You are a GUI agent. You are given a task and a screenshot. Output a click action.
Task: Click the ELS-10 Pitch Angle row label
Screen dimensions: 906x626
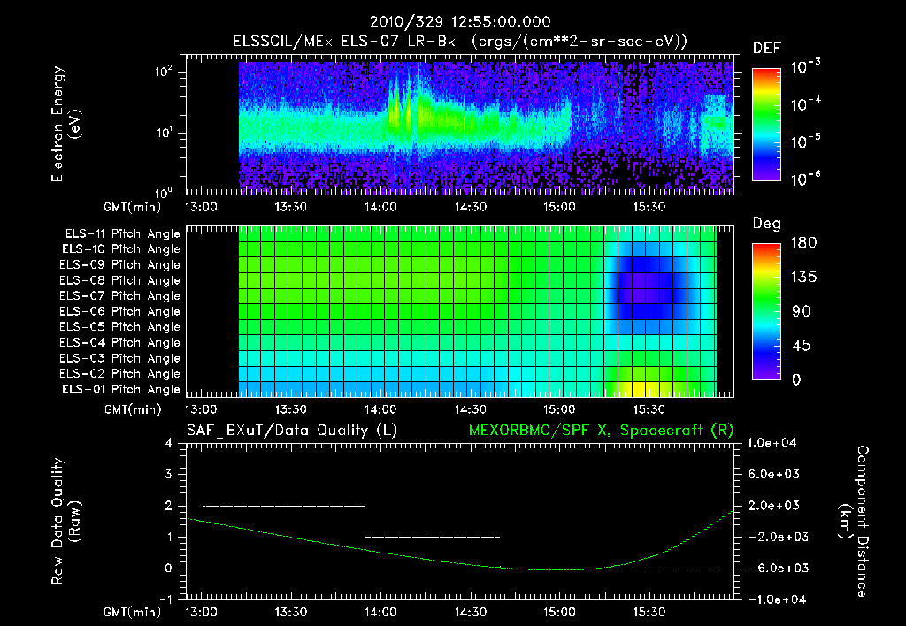(121, 249)
